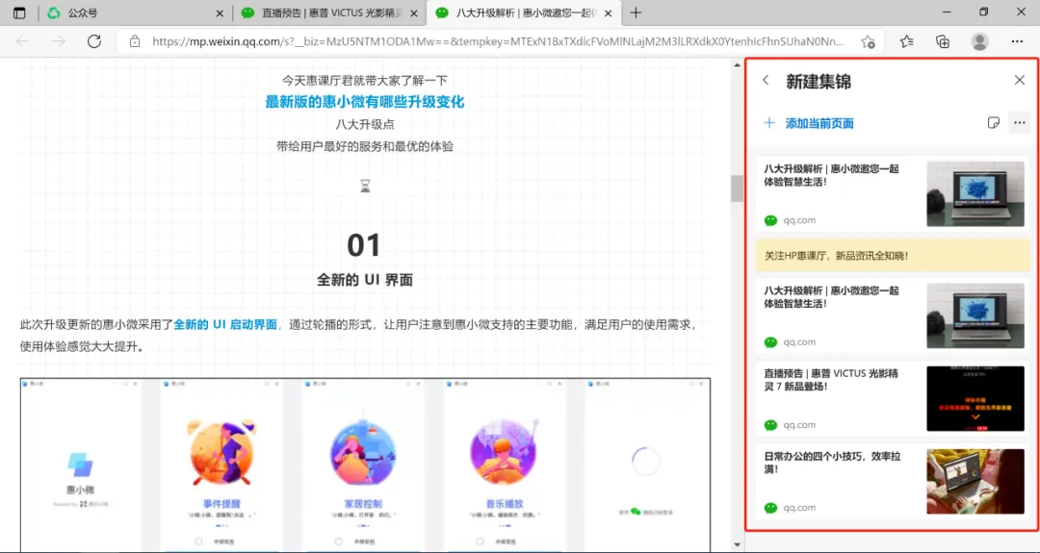Open the Favorites list
Screen dimensions: 1040x553
907,41
